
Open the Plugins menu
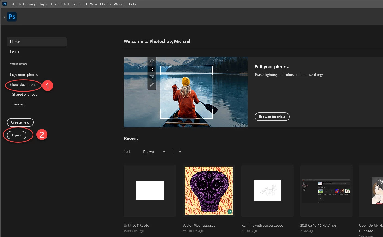pos(105,4)
